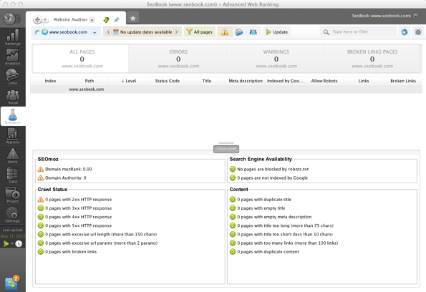Click the Update button
Viewport: 426px width, 292px height.
coord(276,32)
